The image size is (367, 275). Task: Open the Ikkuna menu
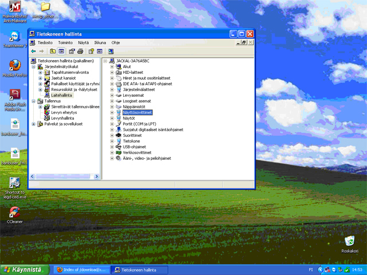[x=100, y=42]
